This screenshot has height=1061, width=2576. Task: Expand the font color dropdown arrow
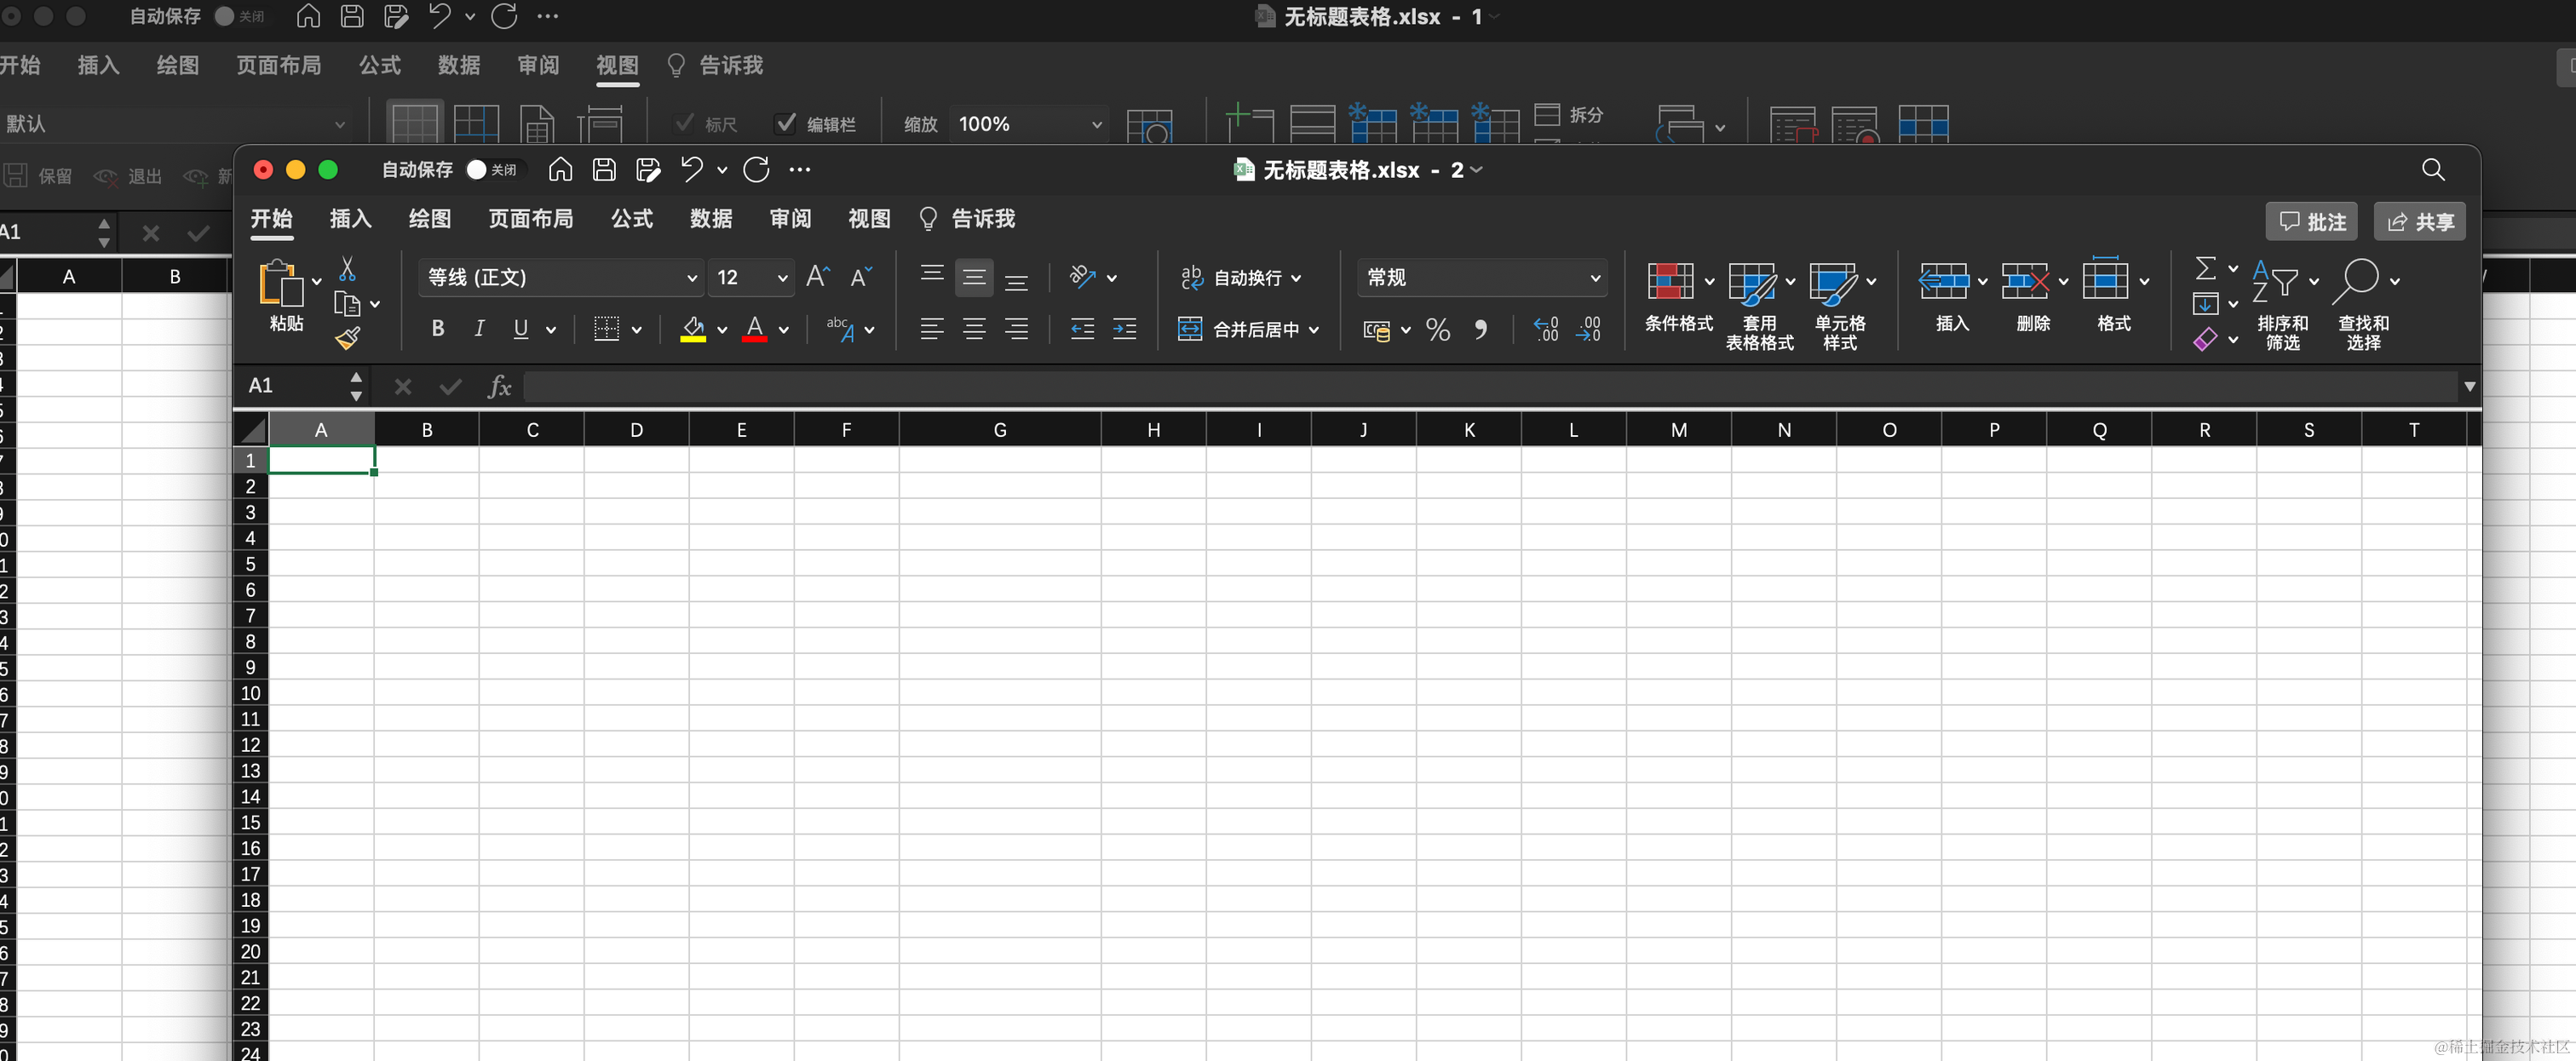pos(784,330)
